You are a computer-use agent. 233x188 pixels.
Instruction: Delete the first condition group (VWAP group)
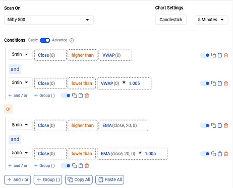click(87, 96)
